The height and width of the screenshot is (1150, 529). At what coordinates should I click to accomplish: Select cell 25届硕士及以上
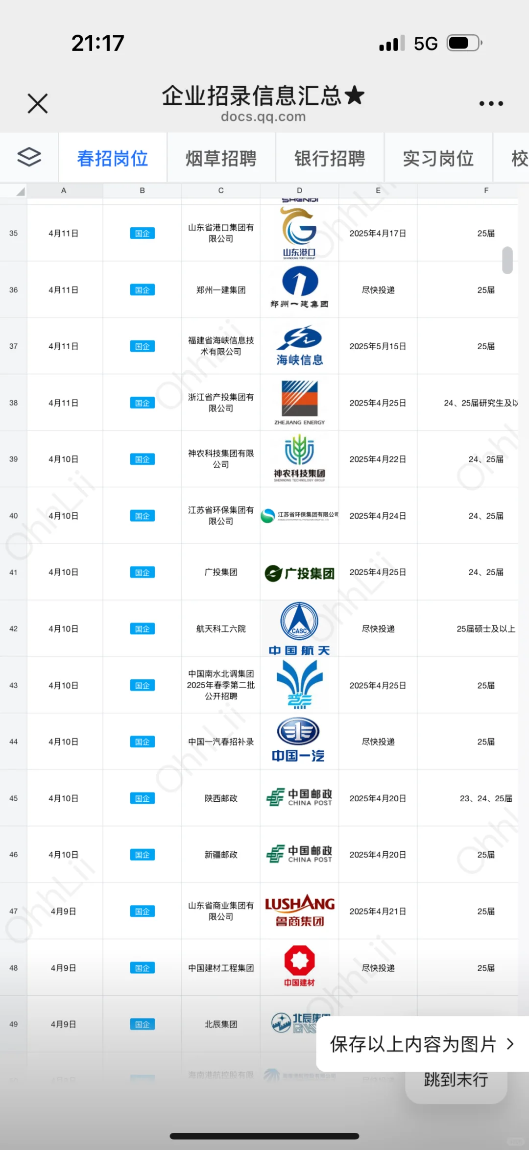pyautogui.click(x=468, y=629)
